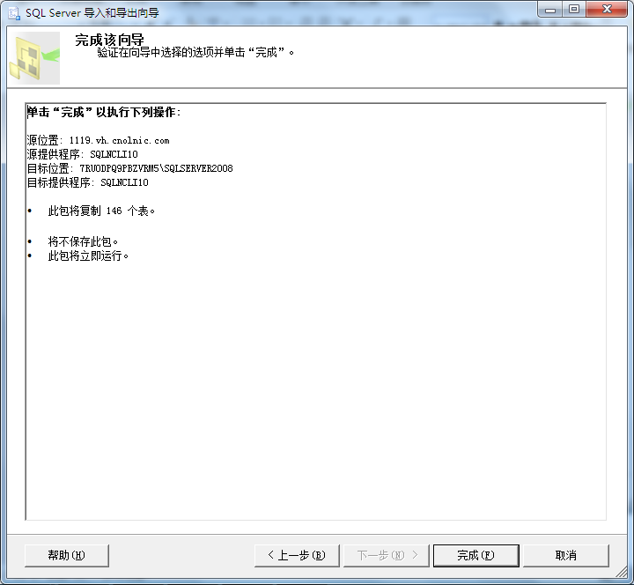Click the 完成该向导 page title
Viewport: 634px width, 585px height.
(x=109, y=40)
